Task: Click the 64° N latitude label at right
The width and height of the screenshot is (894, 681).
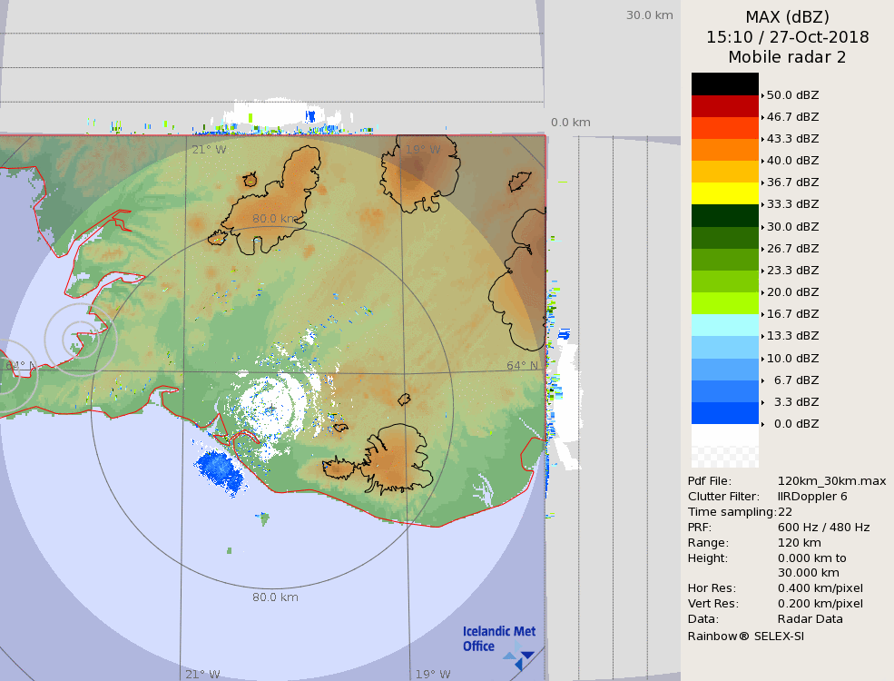Action: (522, 366)
